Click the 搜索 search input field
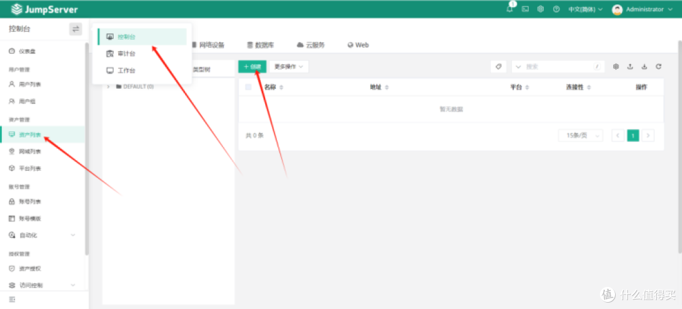Image resolution: width=682 pixels, height=309 pixels. point(558,66)
